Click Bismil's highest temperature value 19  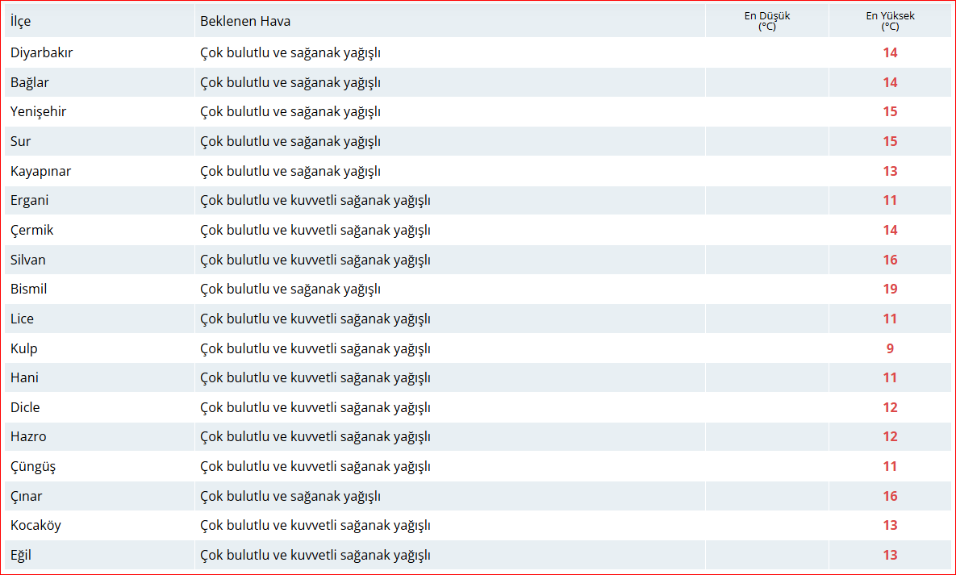click(x=890, y=289)
